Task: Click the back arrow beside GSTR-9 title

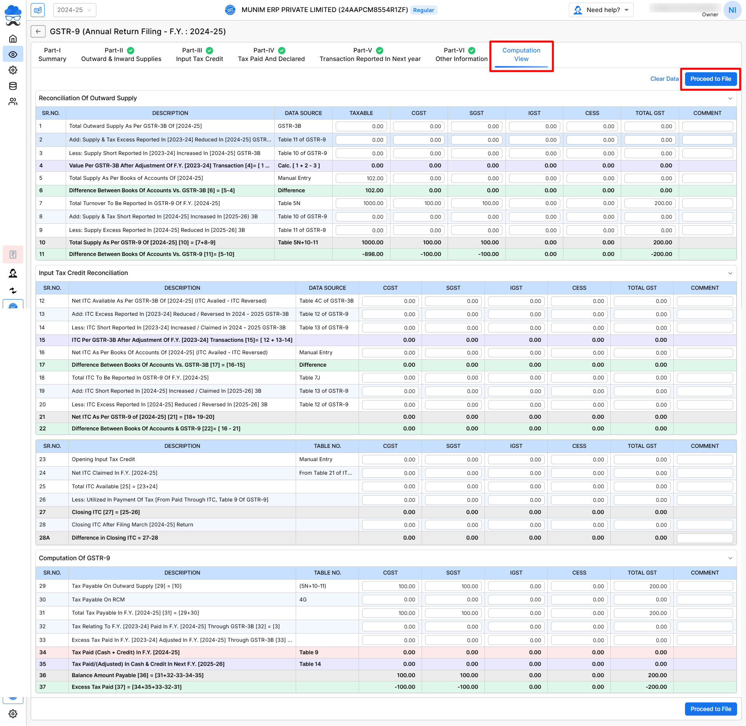Action: [x=38, y=31]
